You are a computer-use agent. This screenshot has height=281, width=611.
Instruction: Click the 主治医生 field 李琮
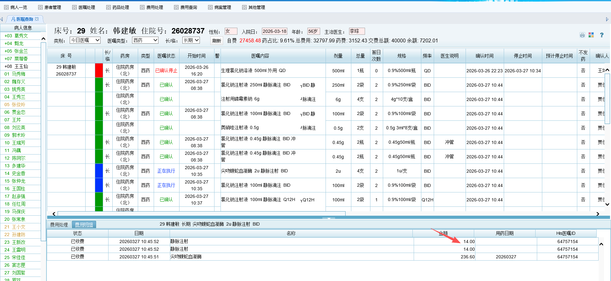point(357,31)
